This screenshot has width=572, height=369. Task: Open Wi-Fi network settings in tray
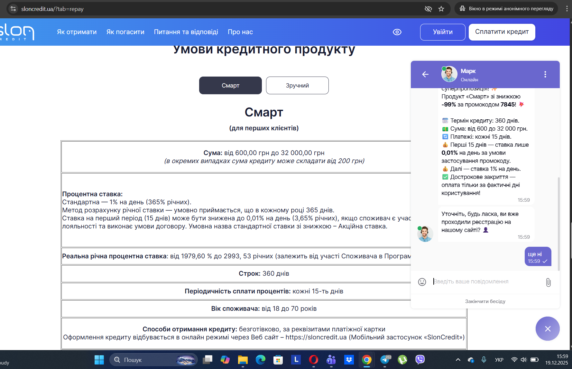pos(514,360)
